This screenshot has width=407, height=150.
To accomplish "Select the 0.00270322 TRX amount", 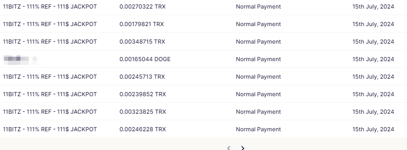I will [143, 7].
